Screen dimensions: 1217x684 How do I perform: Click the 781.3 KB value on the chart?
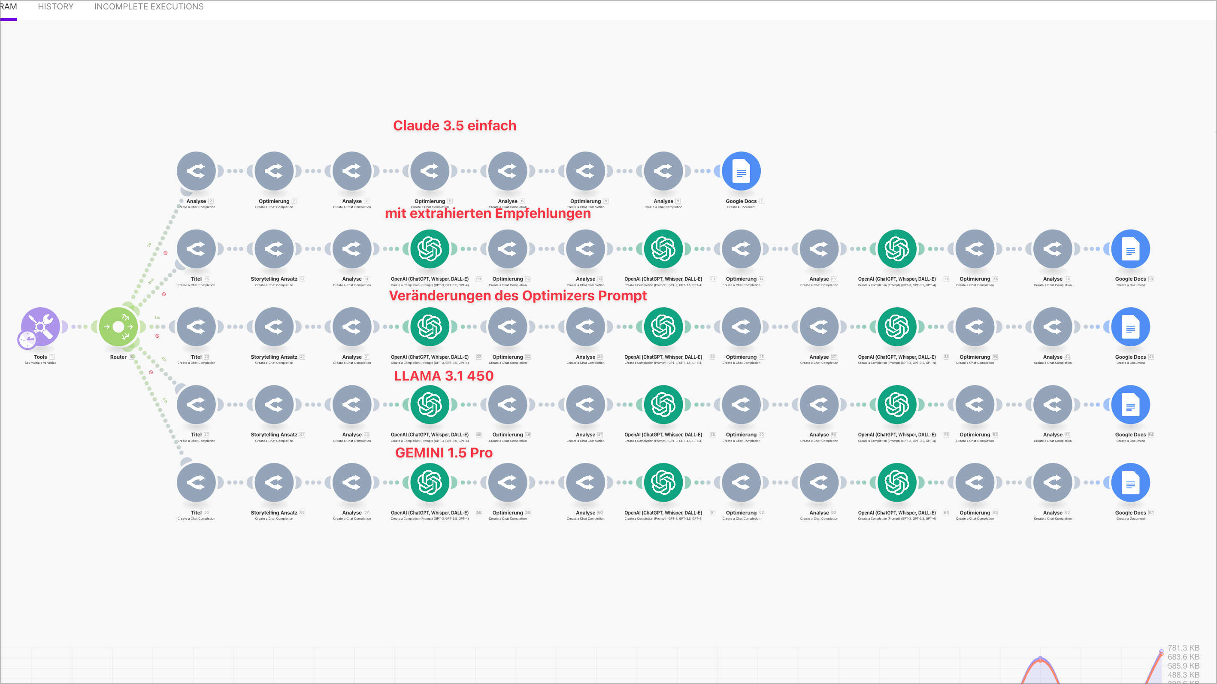click(x=1184, y=648)
